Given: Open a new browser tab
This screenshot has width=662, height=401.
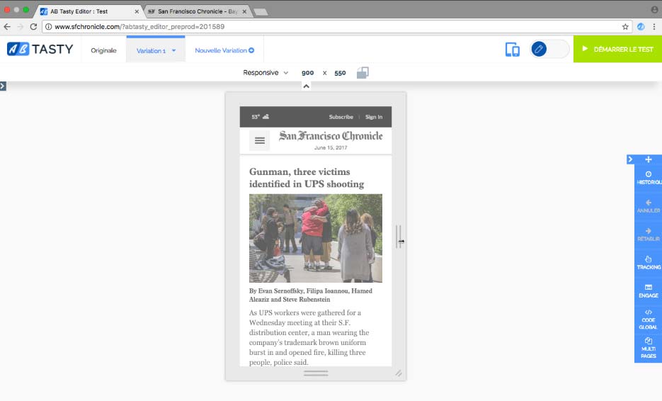Looking at the screenshot, I should click(261, 12).
